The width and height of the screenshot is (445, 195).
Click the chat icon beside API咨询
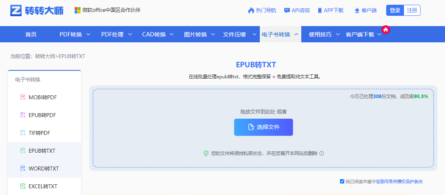287,11
